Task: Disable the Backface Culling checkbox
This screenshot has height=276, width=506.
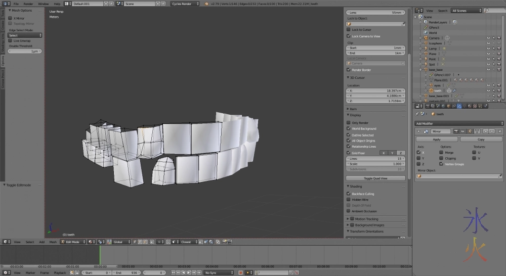Action: (x=349, y=194)
